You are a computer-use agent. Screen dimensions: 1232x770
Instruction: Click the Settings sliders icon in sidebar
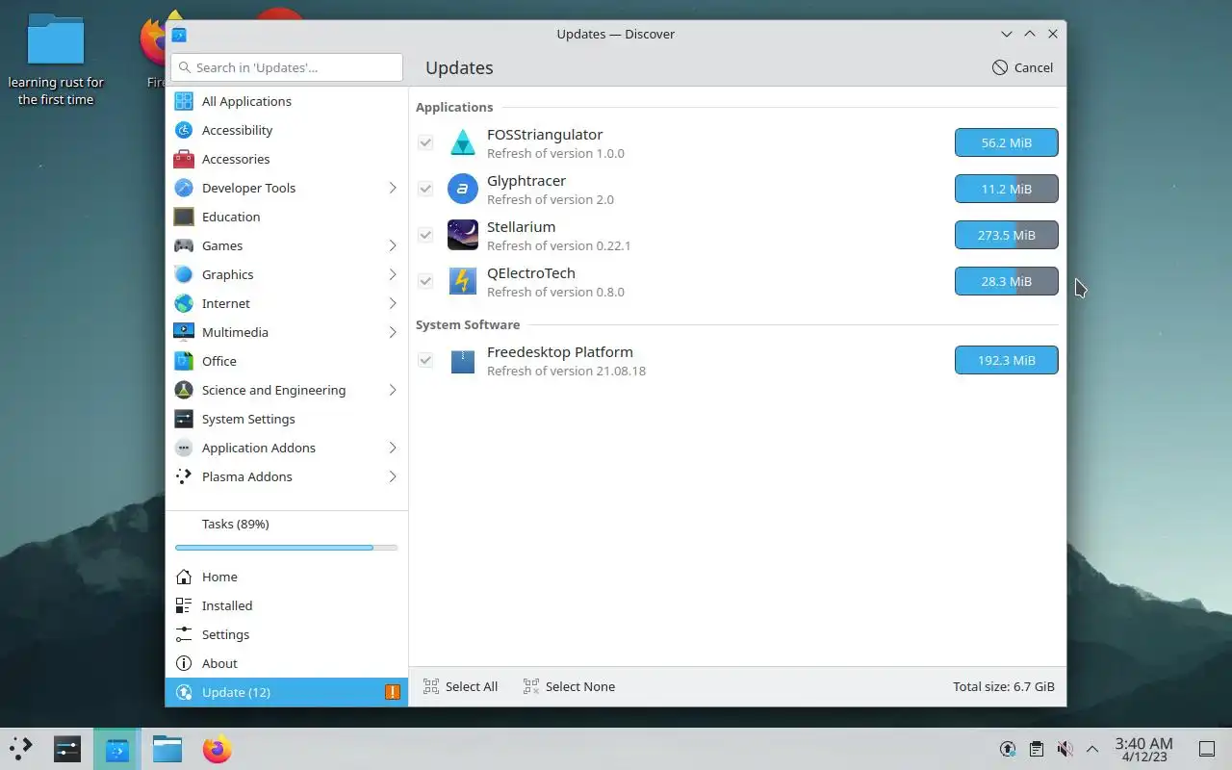click(184, 634)
